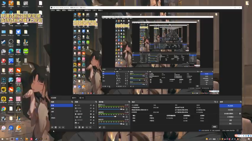Pop out the Scenes dock with its float icon
This screenshot has height=141, width=252.
(72, 102)
